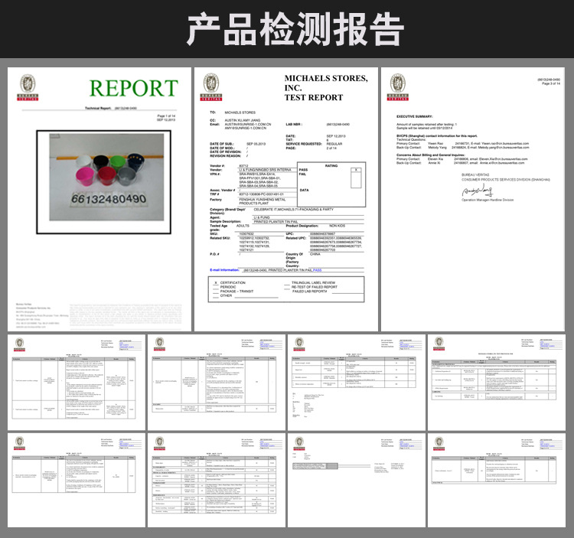Click the Technical Report line on cover page
This screenshot has width=574, height=538.
(111, 109)
